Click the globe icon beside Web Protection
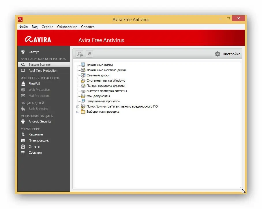The height and width of the screenshot is (209, 262). point(23,90)
